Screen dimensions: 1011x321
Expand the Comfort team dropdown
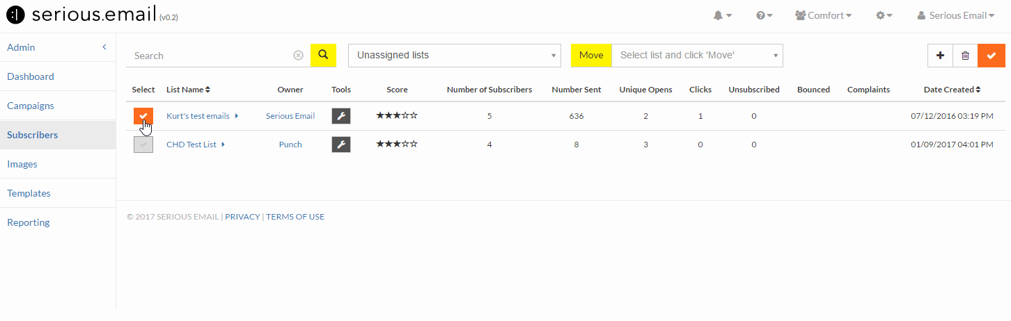[x=823, y=15]
